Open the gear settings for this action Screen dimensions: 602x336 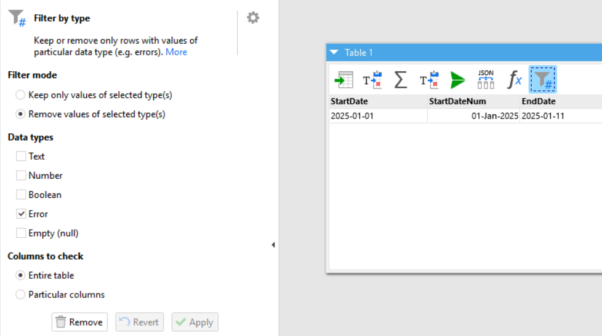(253, 18)
